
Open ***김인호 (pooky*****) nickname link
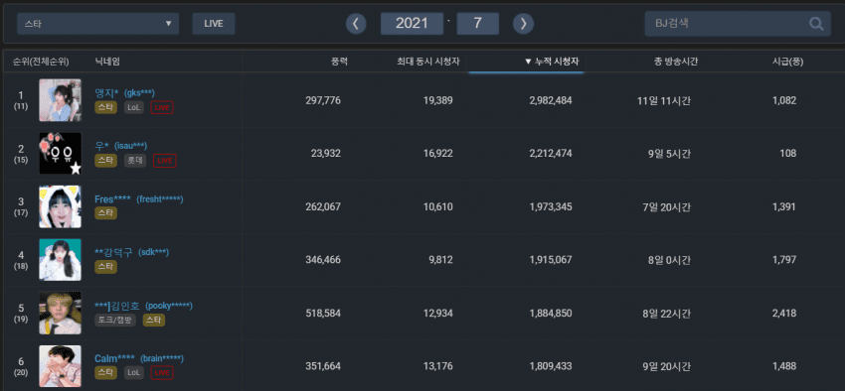pos(143,306)
